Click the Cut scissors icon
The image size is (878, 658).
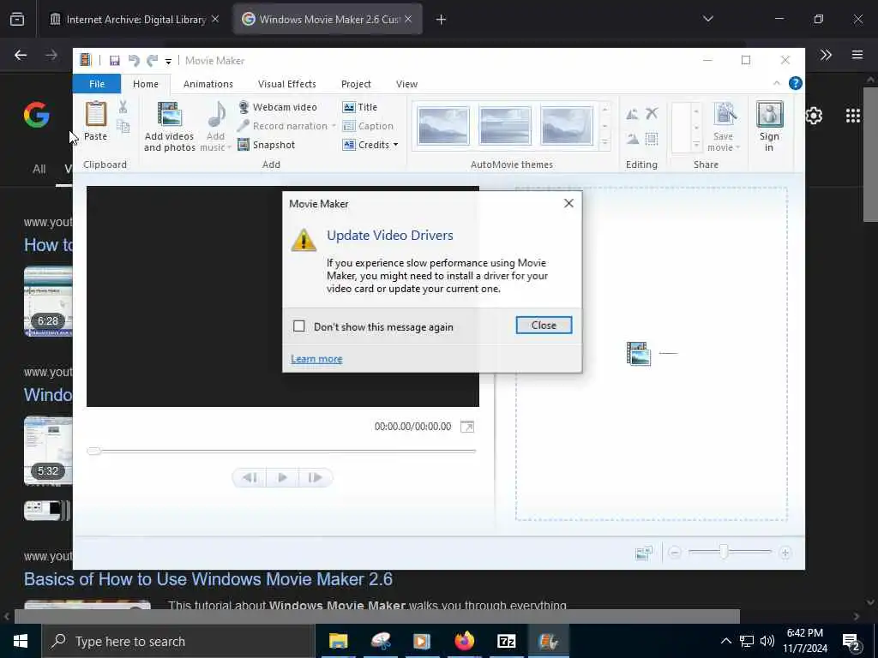pos(123,107)
